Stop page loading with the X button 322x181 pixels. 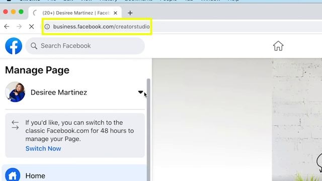31,27
